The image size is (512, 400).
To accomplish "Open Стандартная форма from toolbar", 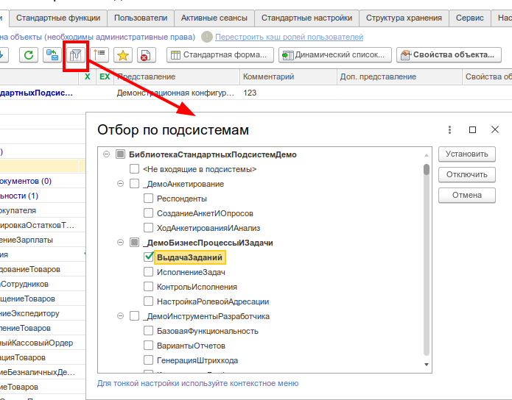I will click(x=220, y=54).
